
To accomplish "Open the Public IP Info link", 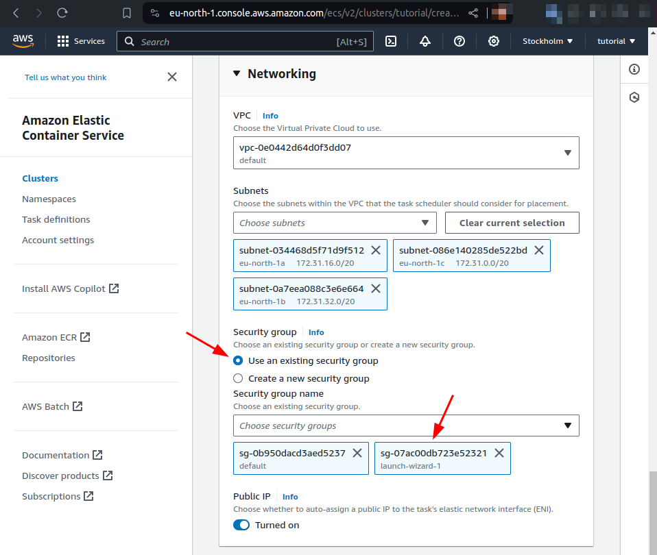I will tap(290, 497).
